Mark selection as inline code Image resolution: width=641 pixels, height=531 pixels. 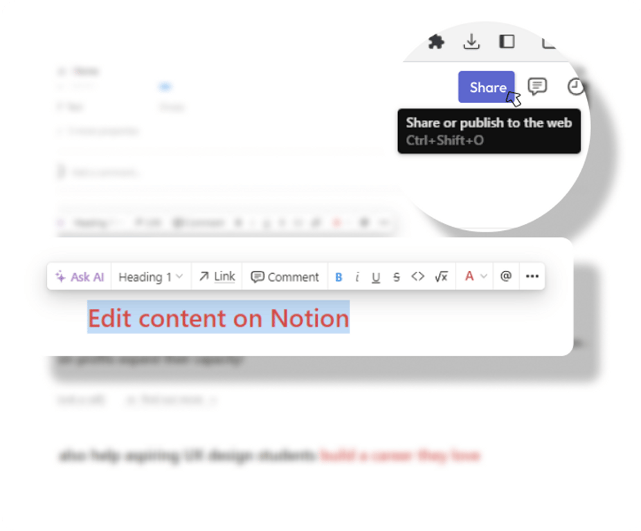coord(418,277)
